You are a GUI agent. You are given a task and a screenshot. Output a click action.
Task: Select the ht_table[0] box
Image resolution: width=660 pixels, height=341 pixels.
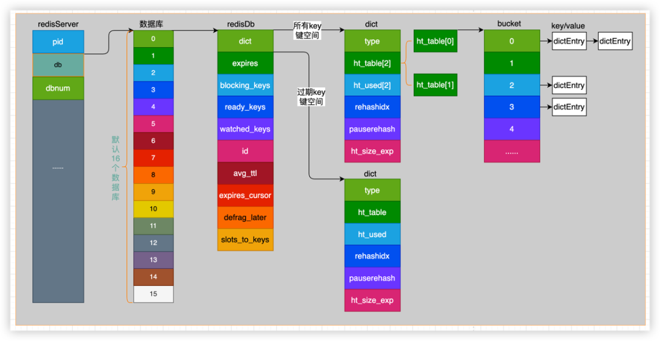click(436, 41)
